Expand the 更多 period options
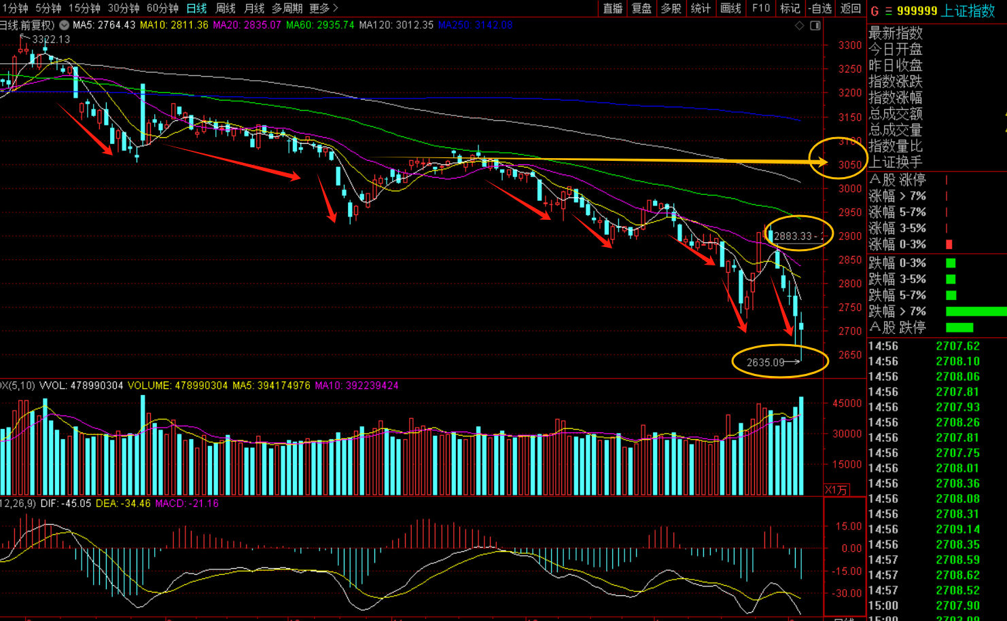Image resolution: width=1007 pixels, height=621 pixels. 323,8
